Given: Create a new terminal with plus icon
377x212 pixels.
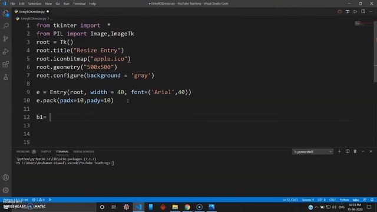Looking at the screenshot, I should pos(339,151).
